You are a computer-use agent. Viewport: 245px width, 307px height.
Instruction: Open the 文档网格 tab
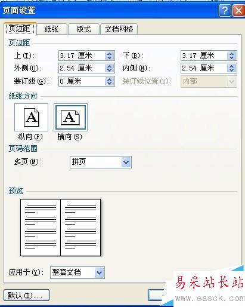119,29
